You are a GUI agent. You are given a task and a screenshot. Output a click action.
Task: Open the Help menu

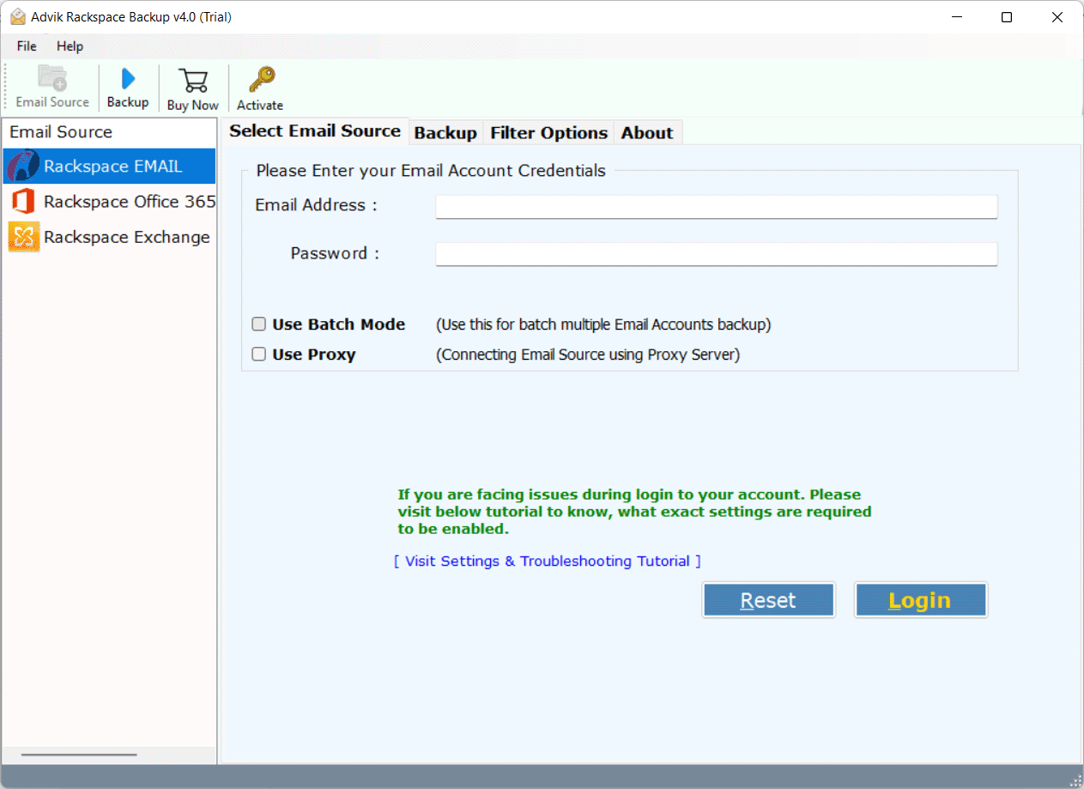tap(70, 46)
